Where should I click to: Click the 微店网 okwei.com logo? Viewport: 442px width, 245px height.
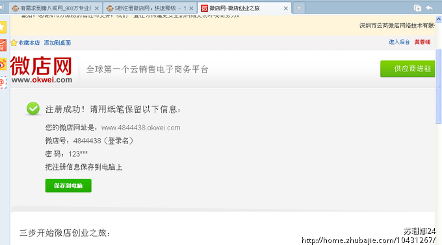coord(42,70)
